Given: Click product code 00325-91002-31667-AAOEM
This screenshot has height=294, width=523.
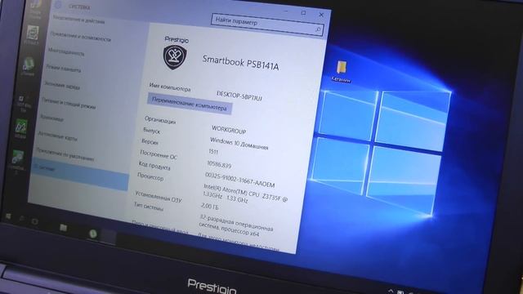Looking at the screenshot, I should pyautogui.click(x=240, y=180).
